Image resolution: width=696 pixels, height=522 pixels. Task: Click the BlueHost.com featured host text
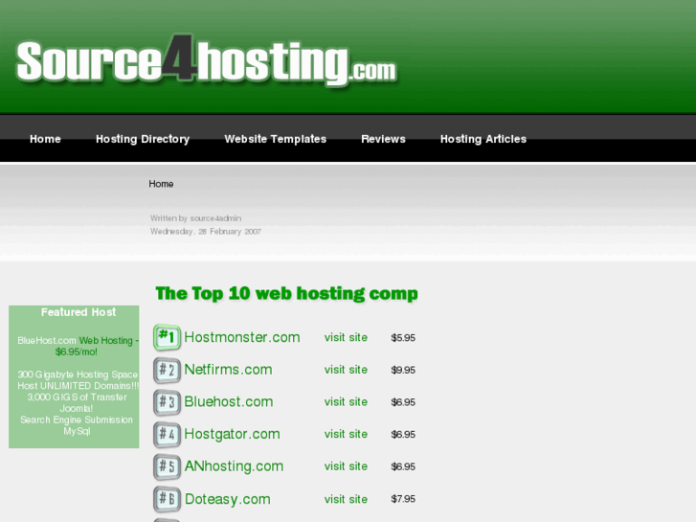click(47, 341)
